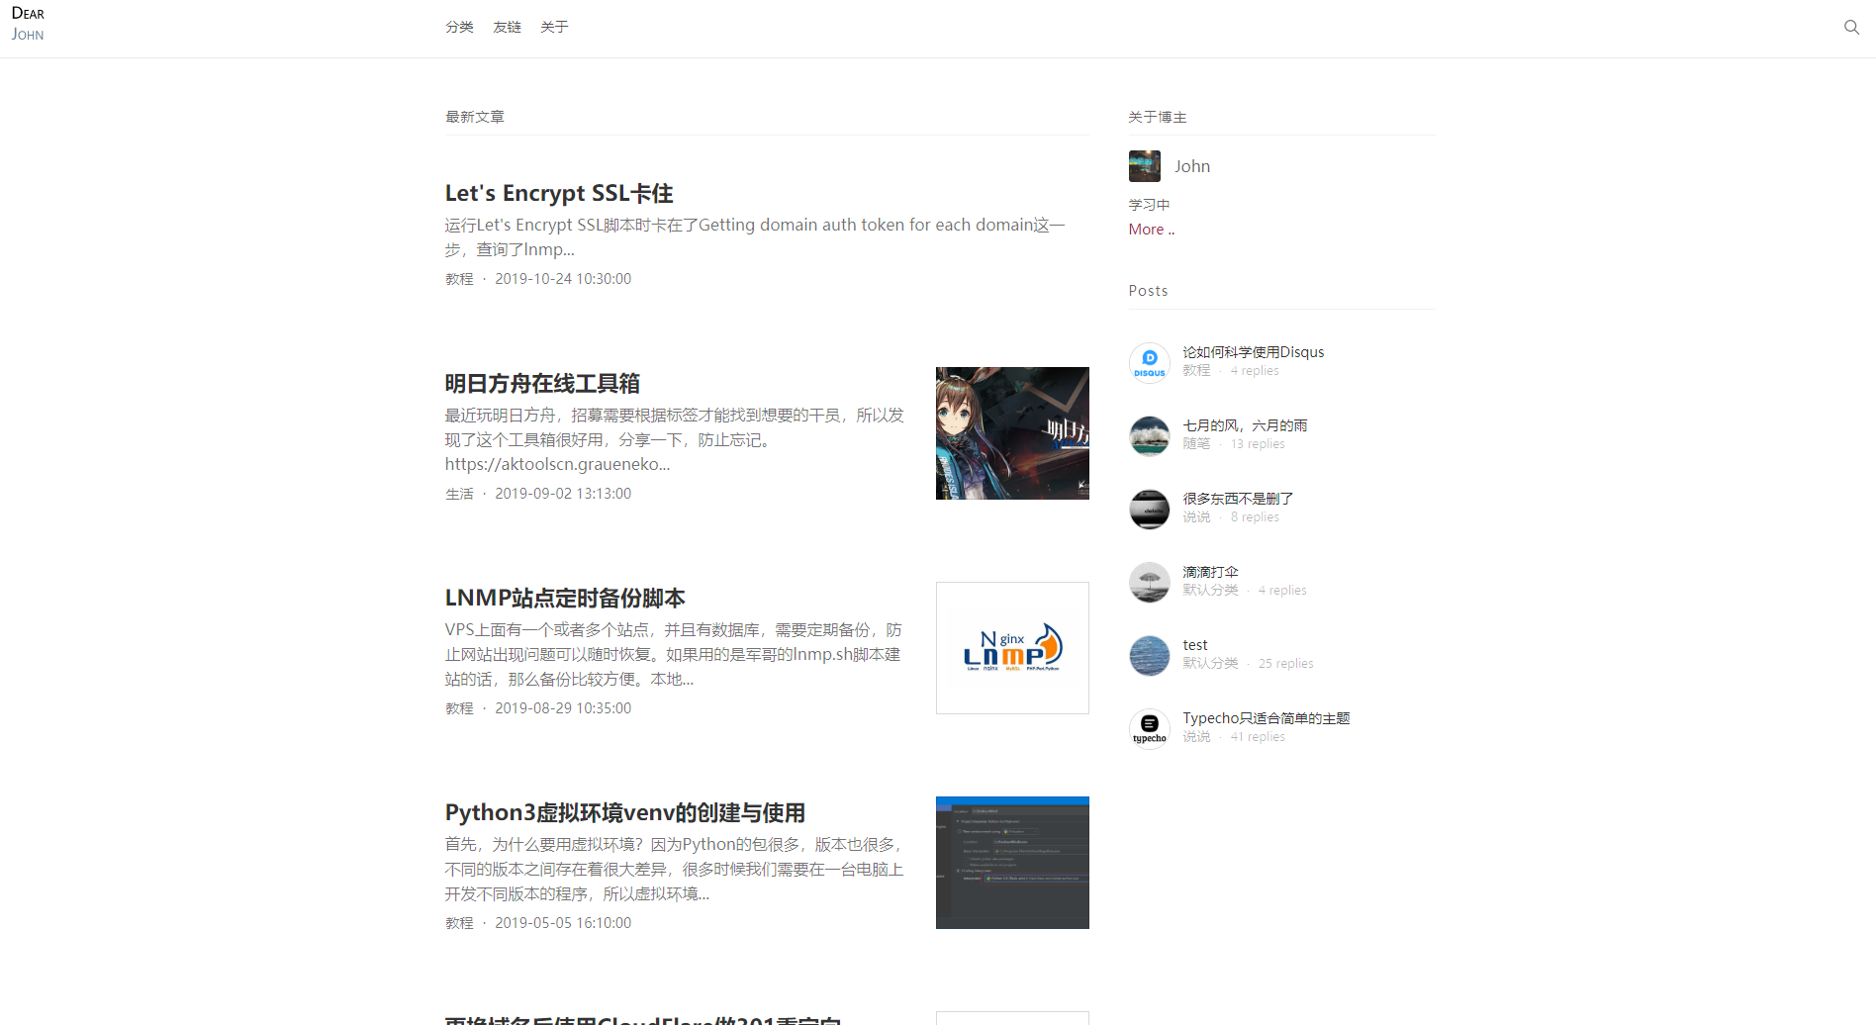The height and width of the screenshot is (1025, 1876).
Task: Click date 2019-05-05 16:10:00
Action: coord(563,923)
